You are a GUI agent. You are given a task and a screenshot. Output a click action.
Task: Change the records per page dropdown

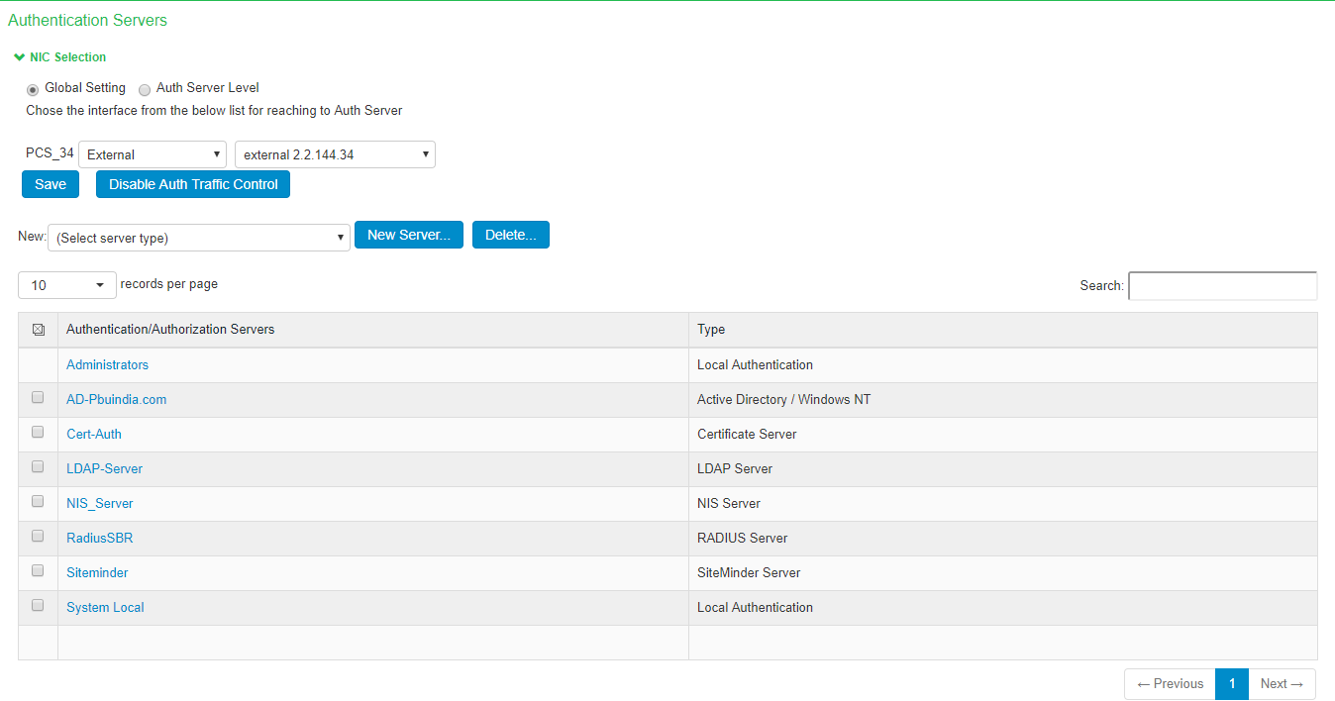[x=66, y=284]
